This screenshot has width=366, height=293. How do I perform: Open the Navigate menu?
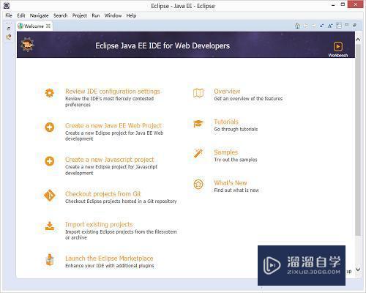click(x=39, y=15)
